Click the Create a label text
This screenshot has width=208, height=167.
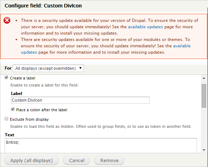[23, 78]
